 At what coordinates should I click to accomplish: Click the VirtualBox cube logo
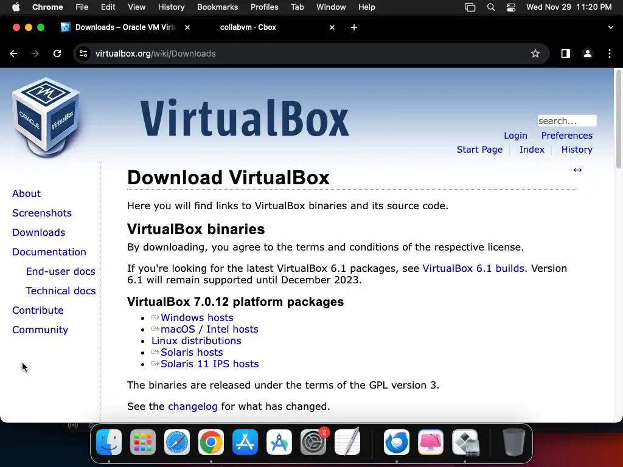click(x=46, y=117)
